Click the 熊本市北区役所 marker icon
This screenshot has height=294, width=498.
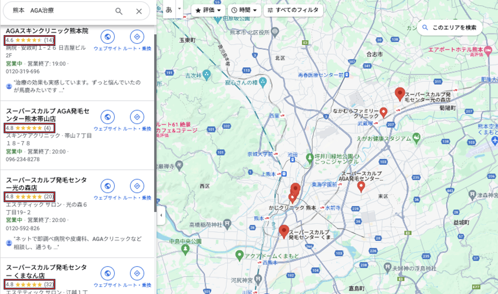[x=275, y=32]
